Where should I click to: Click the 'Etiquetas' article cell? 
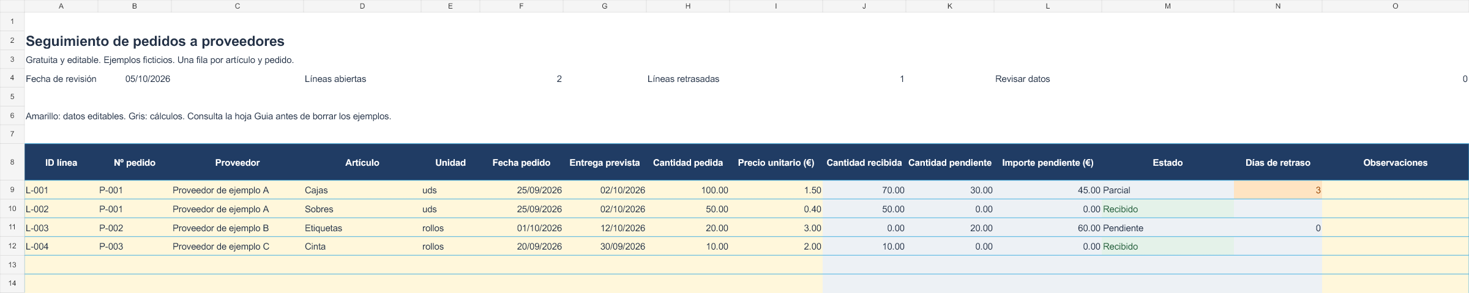(x=362, y=228)
